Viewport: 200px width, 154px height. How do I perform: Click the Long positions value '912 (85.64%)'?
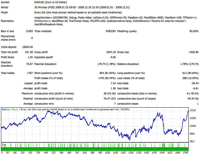(x=190, y=73)
